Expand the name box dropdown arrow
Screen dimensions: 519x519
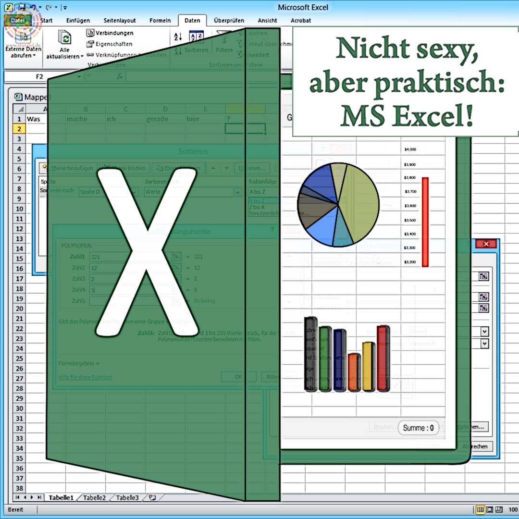[79, 77]
